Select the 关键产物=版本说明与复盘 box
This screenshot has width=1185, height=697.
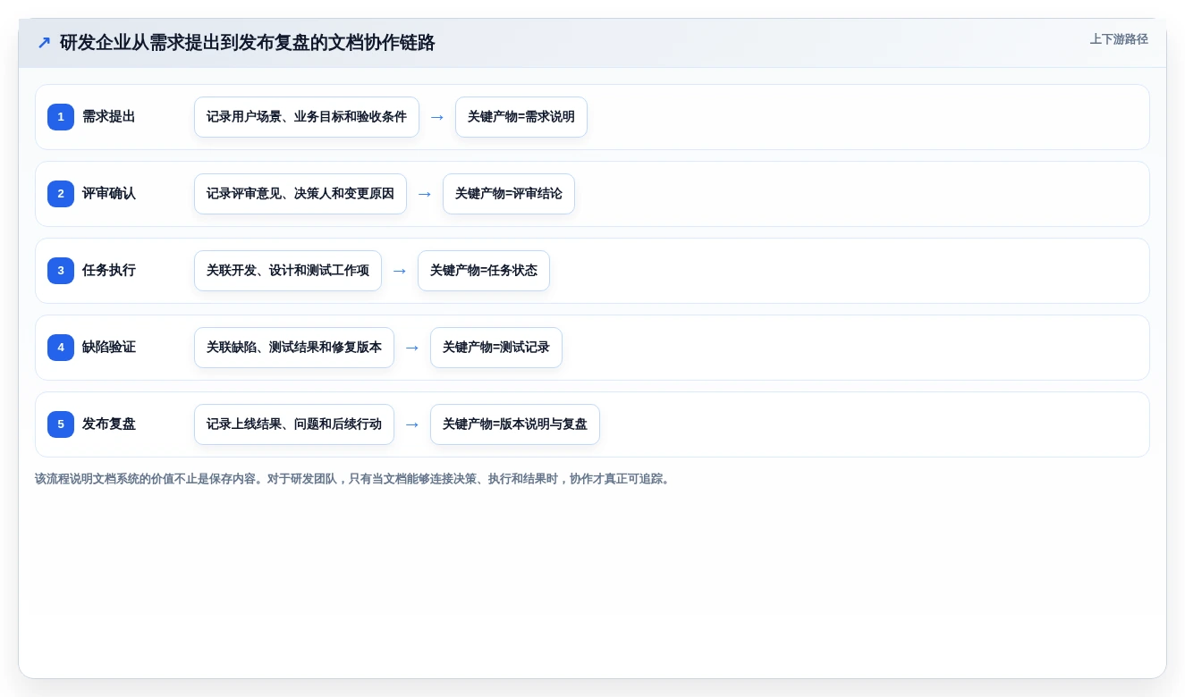coord(515,424)
